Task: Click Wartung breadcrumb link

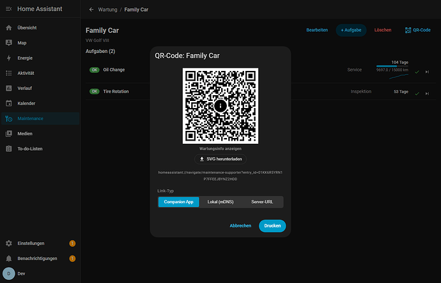Action: 107,10
